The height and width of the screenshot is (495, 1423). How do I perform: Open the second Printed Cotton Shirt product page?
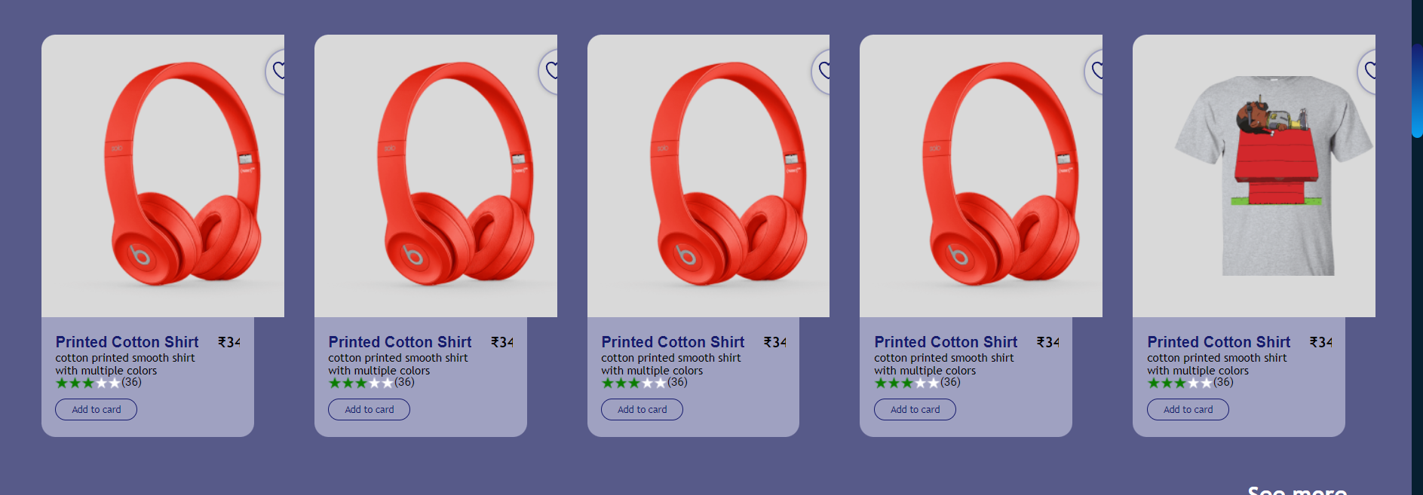[x=399, y=342]
